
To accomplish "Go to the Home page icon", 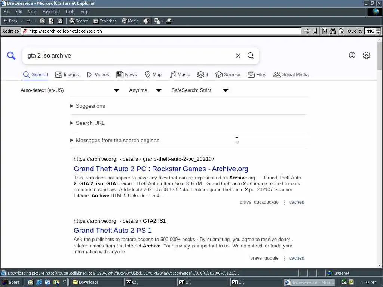I will [60, 21].
